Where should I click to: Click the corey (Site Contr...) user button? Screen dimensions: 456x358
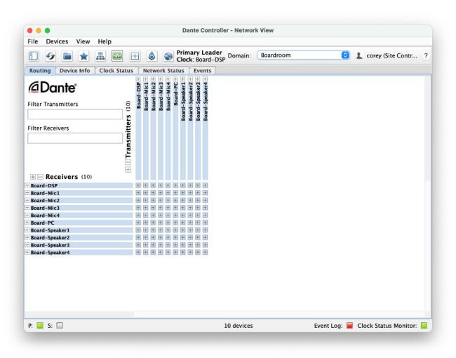tap(387, 55)
